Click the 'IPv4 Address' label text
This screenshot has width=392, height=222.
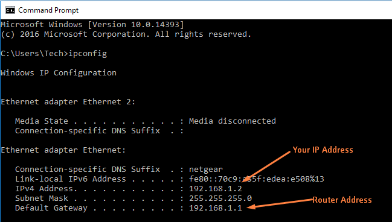[47, 189]
